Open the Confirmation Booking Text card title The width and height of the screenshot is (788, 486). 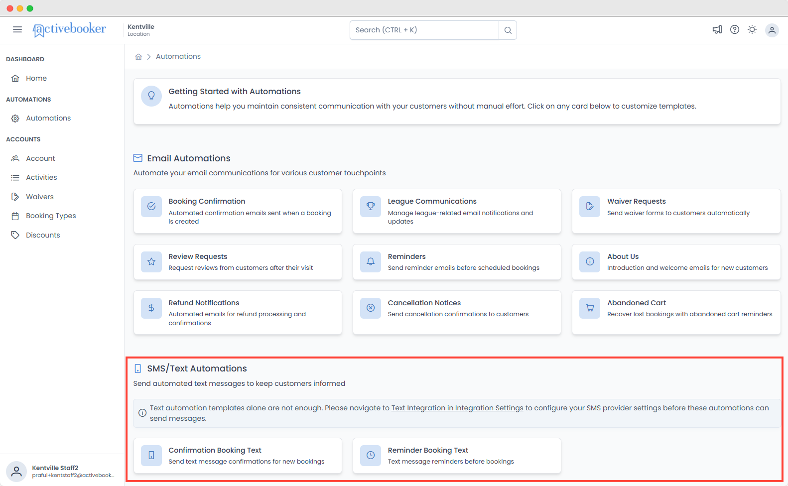(x=215, y=450)
